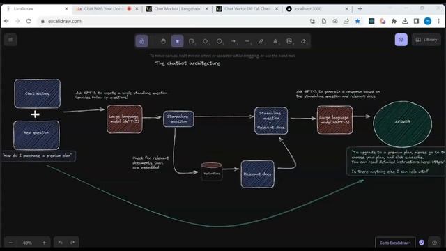Open the Chrome three-dot menu
Viewport: 446px width, 251px height.
click(439, 21)
